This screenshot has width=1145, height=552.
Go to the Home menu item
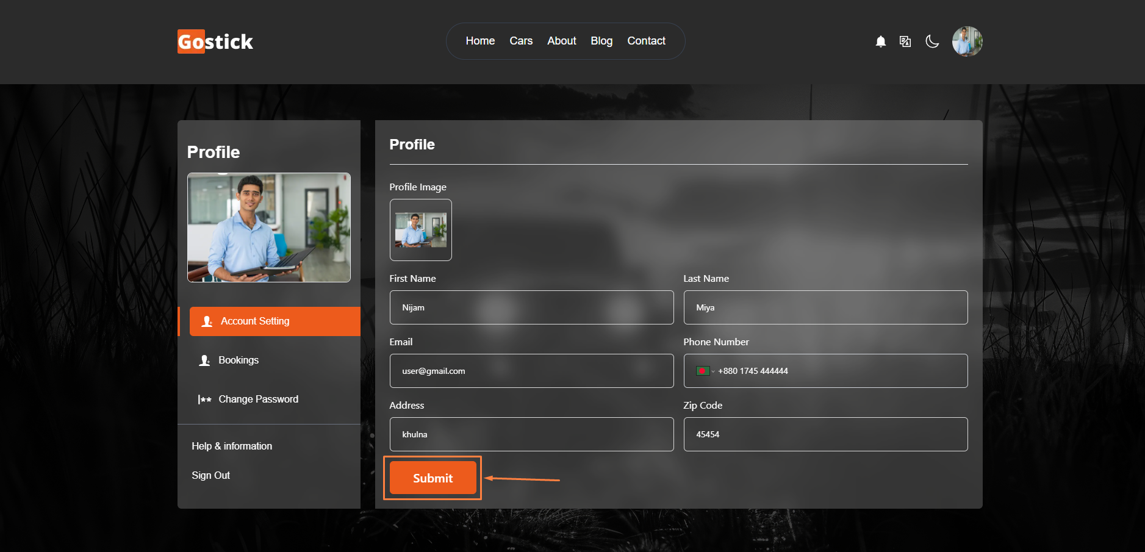tap(480, 41)
